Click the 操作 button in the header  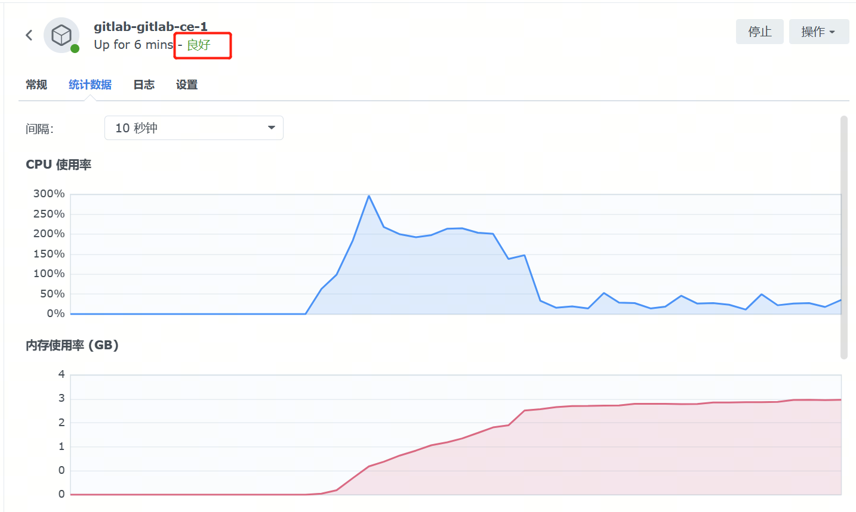[x=818, y=32]
